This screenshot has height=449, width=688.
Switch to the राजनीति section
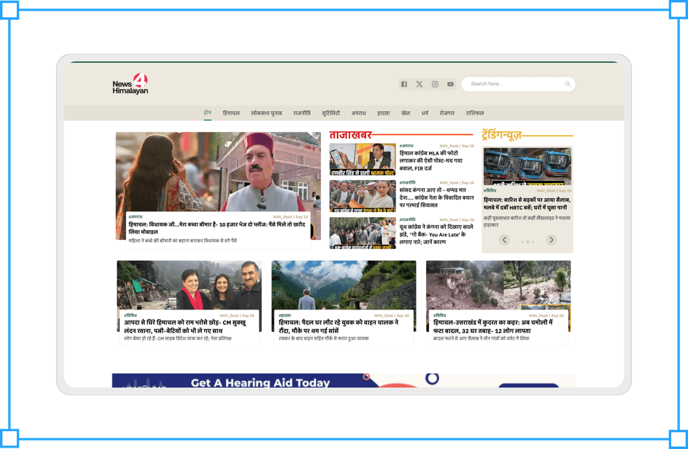pos(302,113)
